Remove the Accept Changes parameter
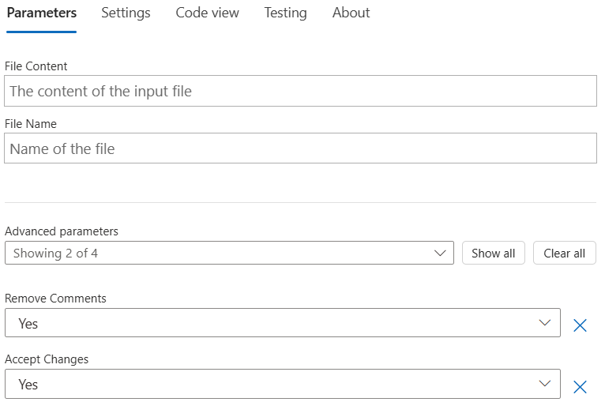 coord(580,386)
